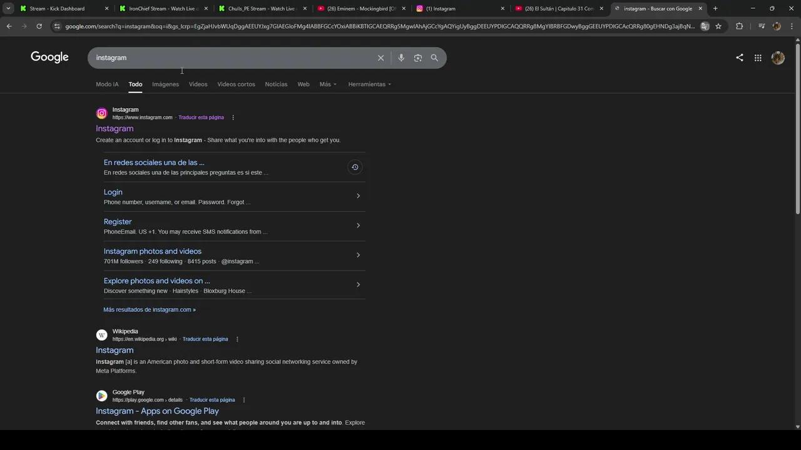801x450 pixels.
Task: Start voice search with the microphone icon
Action: [x=401, y=57]
